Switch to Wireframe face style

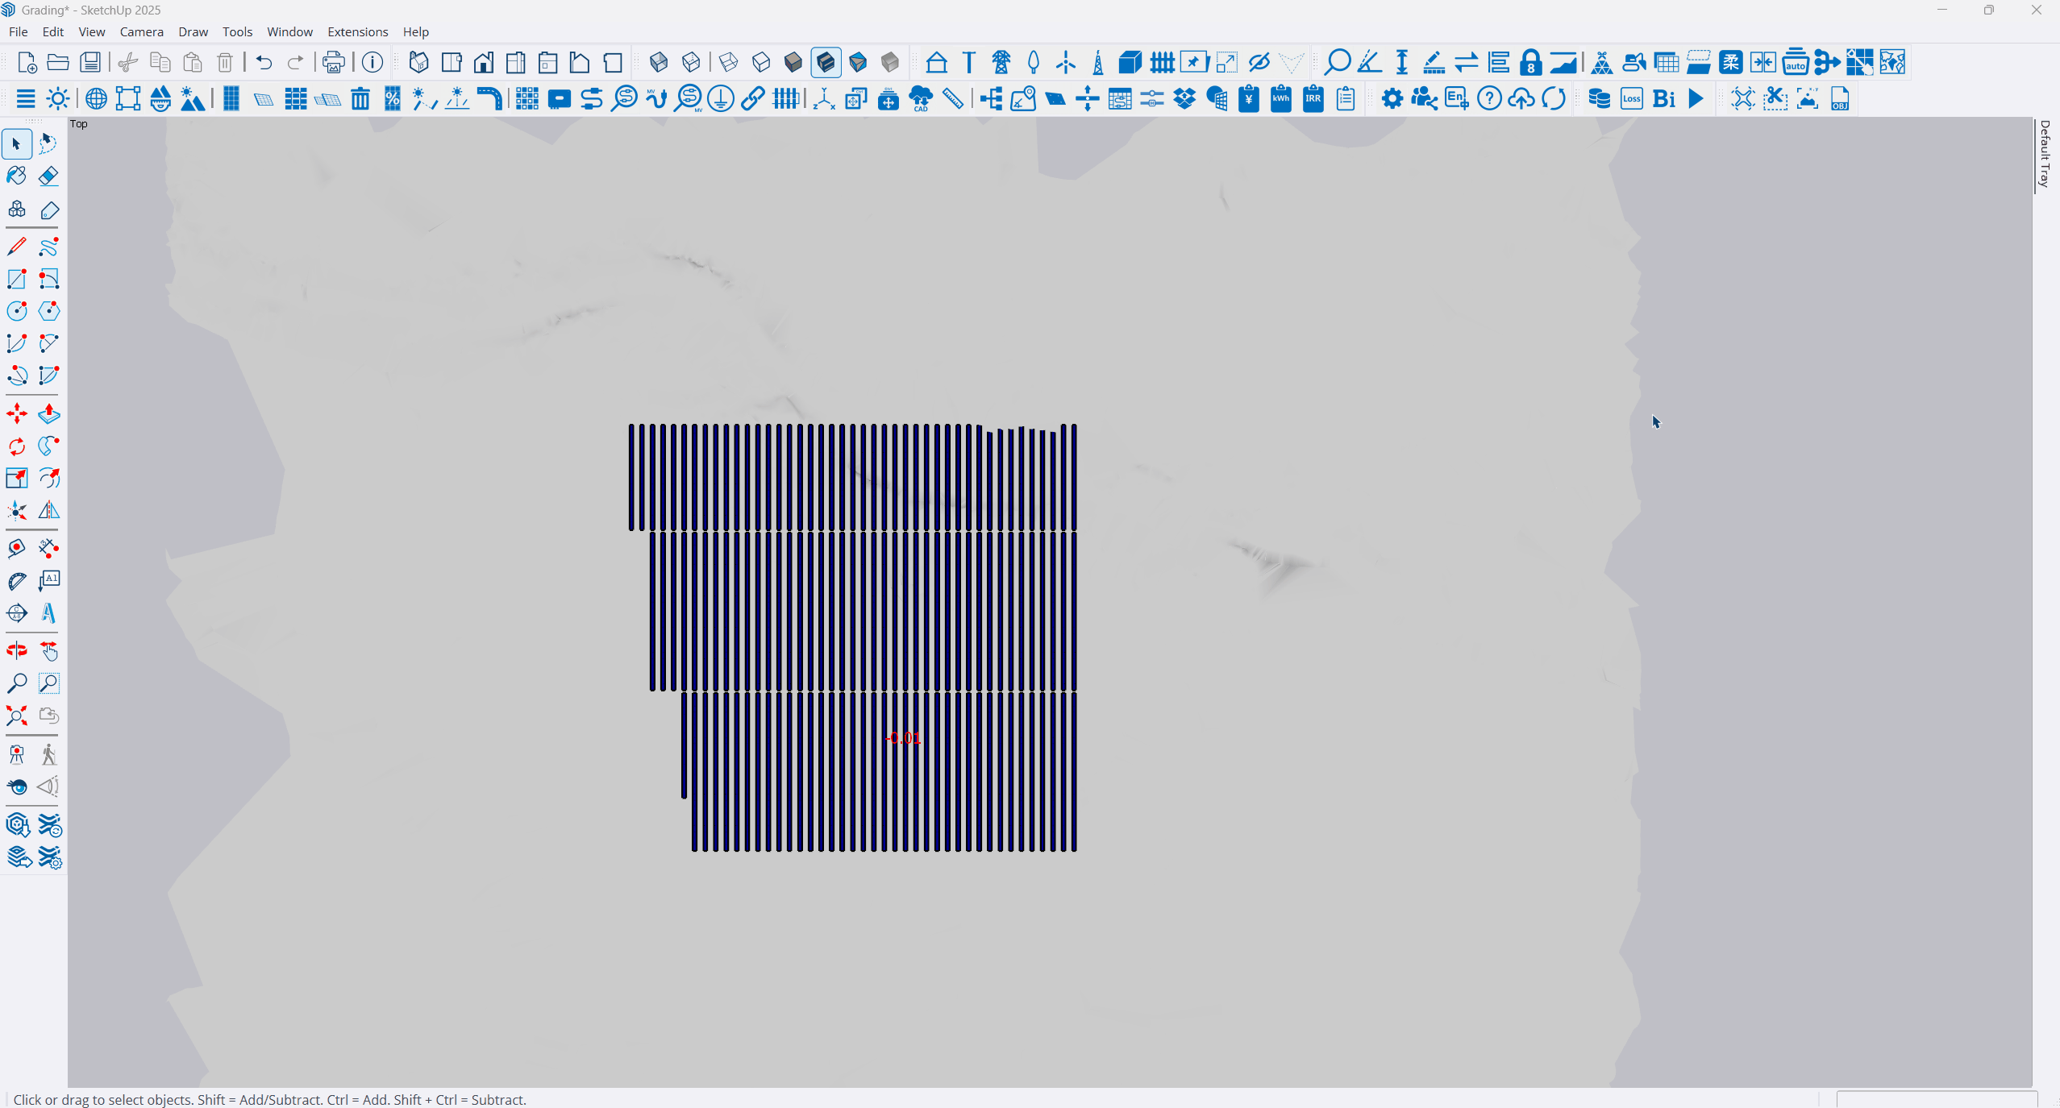pyautogui.click(x=728, y=62)
